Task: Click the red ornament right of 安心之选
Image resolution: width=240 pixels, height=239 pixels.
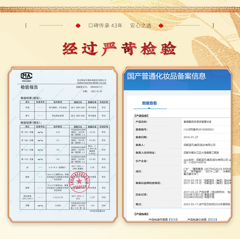Action: click(161, 26)
